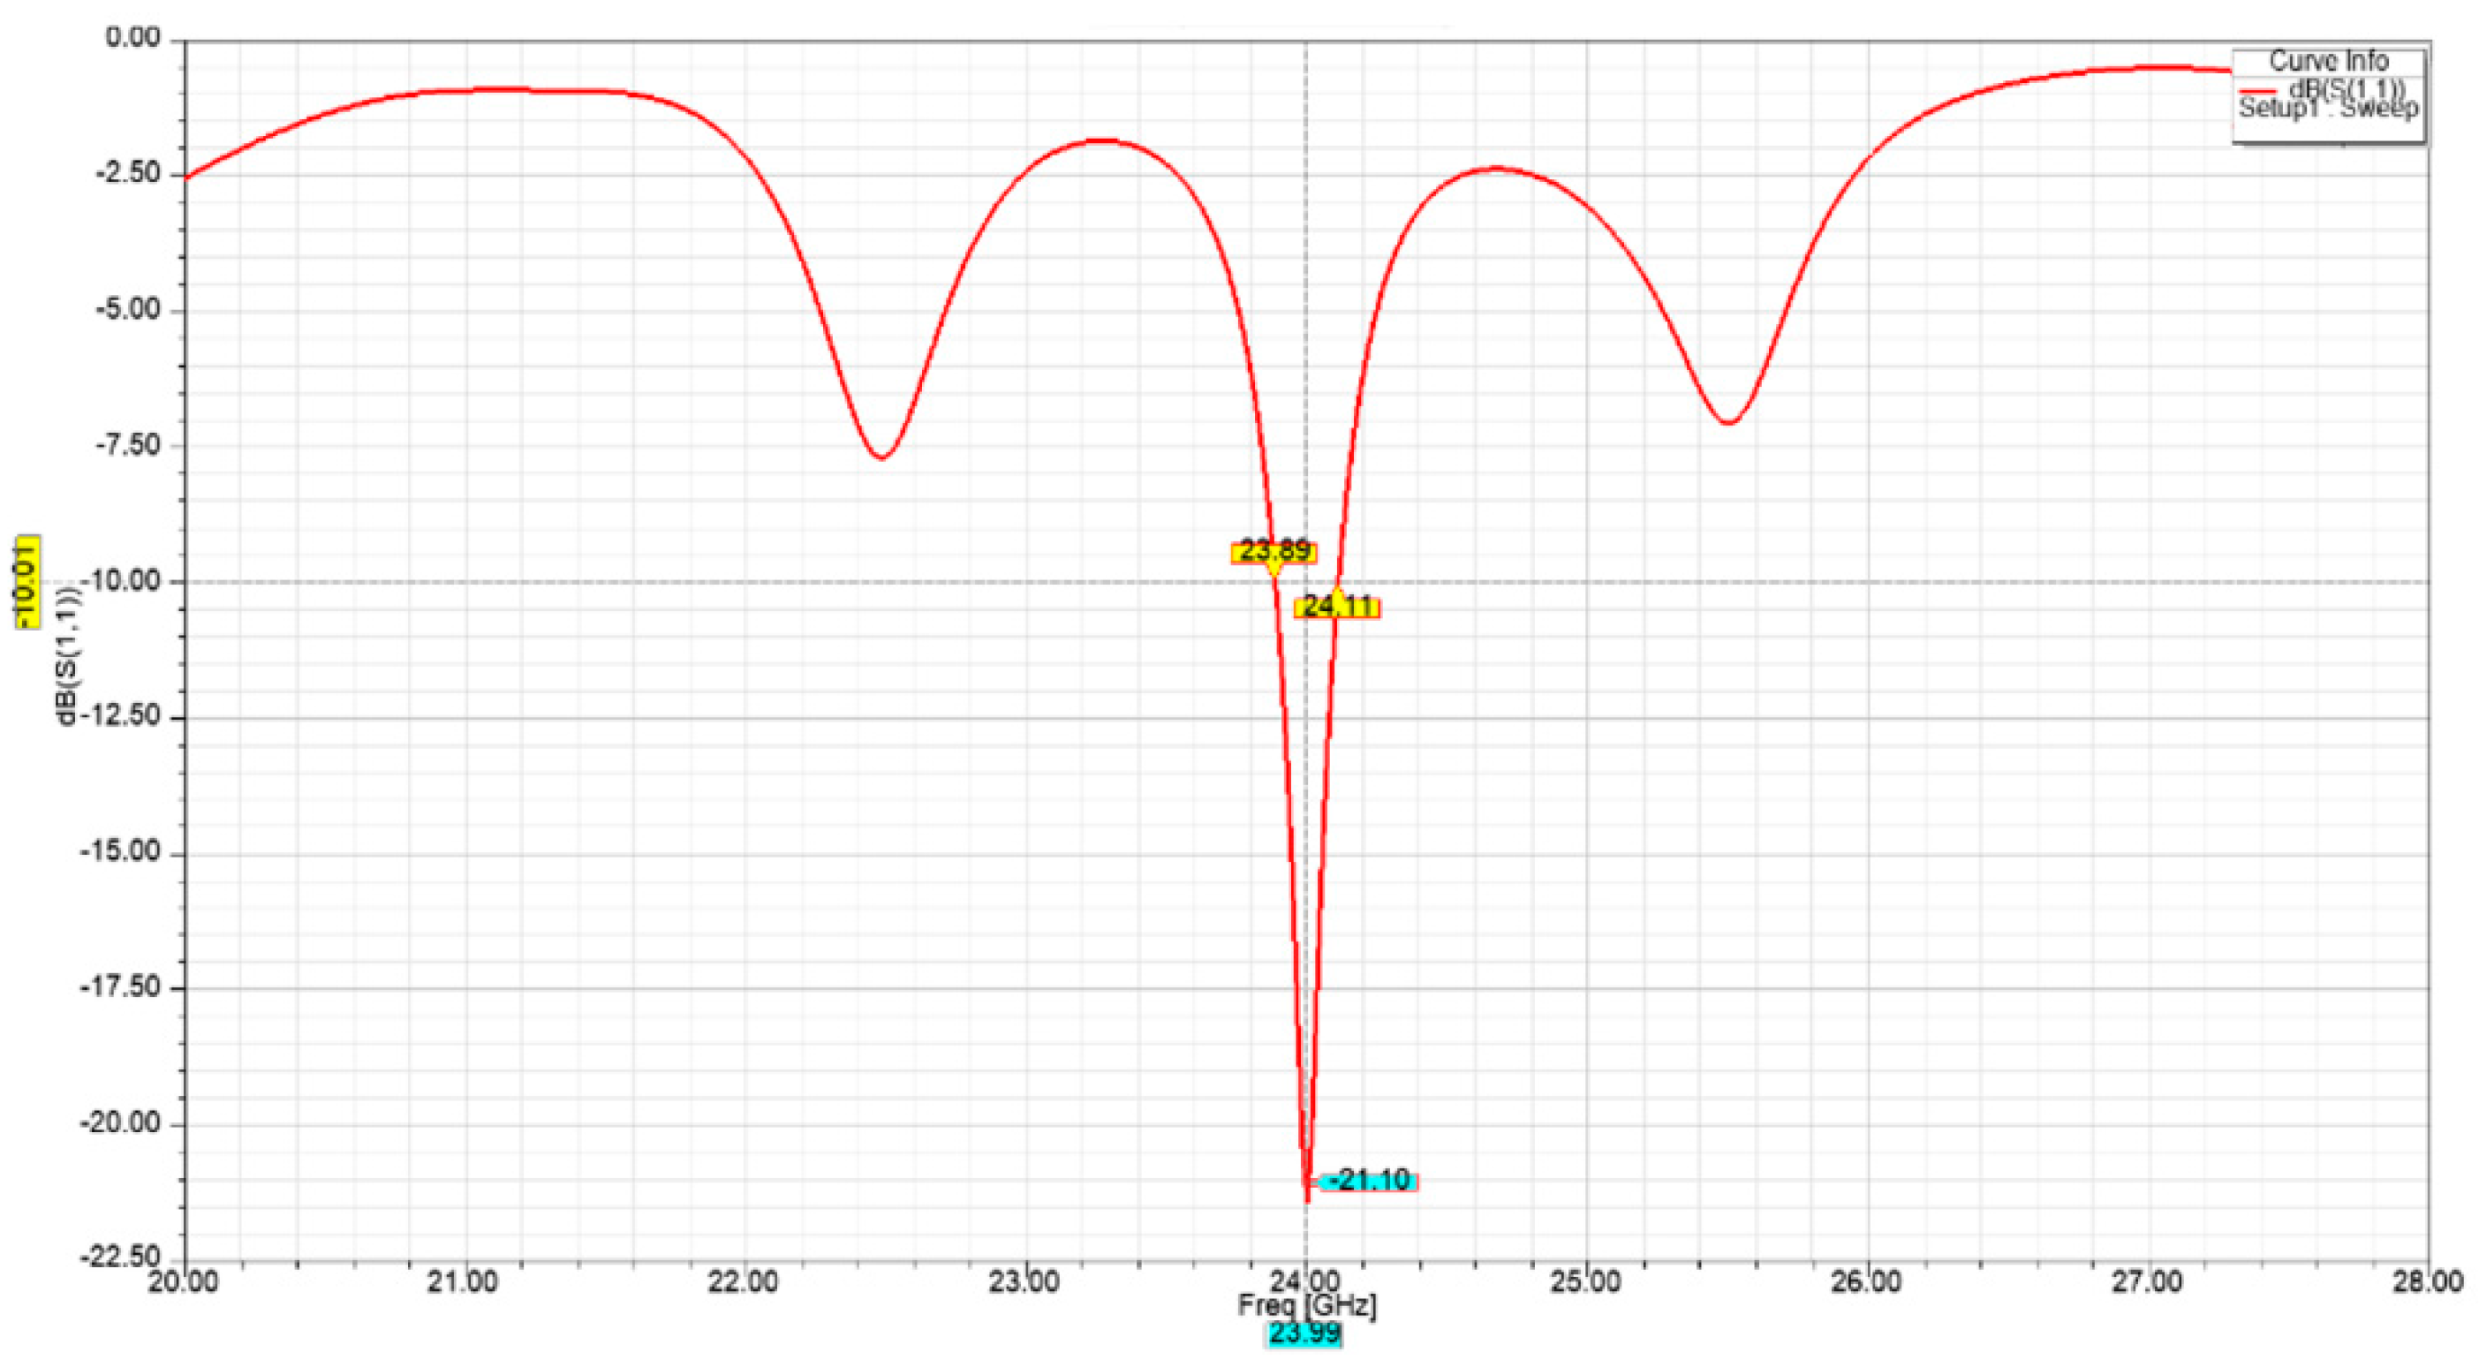Click the 24.11 yellow marker label

[x=1337, y=607]
